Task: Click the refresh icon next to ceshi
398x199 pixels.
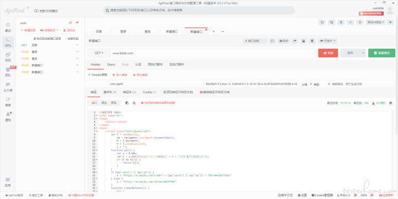Action: click(x=71, y=23)
